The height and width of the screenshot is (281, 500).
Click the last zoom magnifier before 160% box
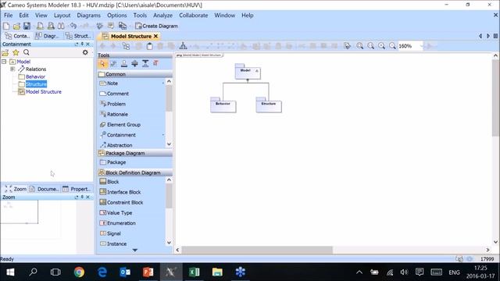[392, 46]
